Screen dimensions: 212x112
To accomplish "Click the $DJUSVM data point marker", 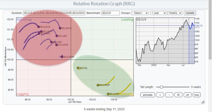I will click(x=39, y=27).
